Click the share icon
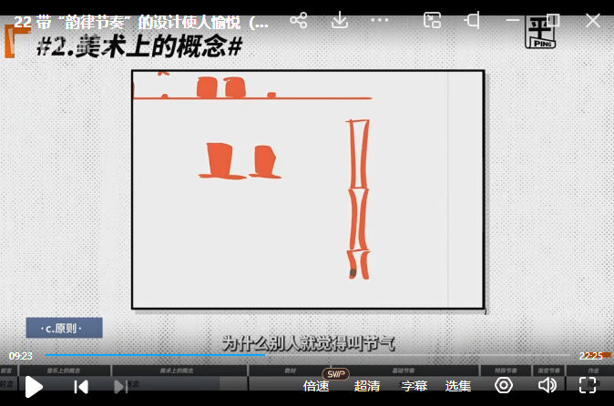The image size is (614, 406). point(298,20)
